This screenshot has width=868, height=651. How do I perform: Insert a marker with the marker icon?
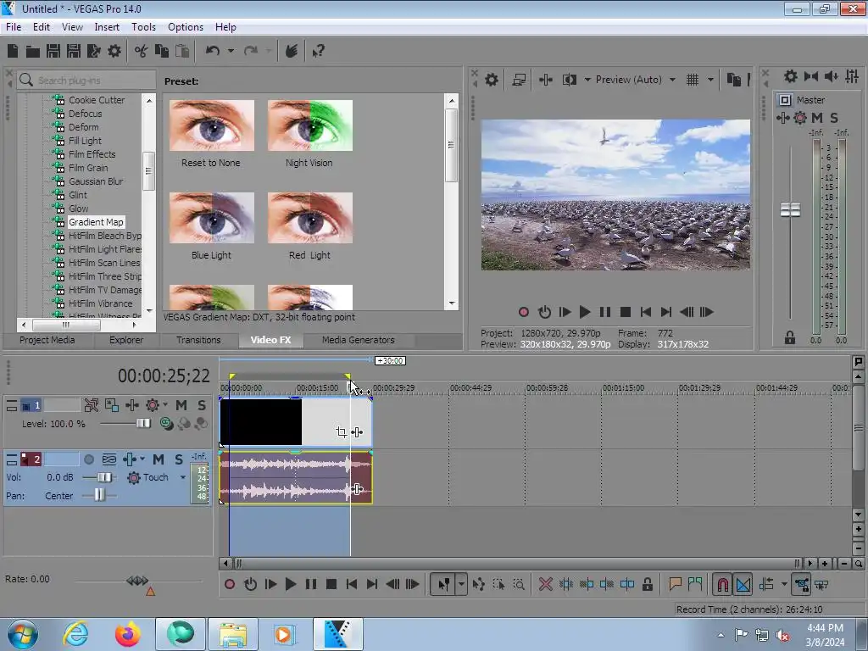point(675,584)
